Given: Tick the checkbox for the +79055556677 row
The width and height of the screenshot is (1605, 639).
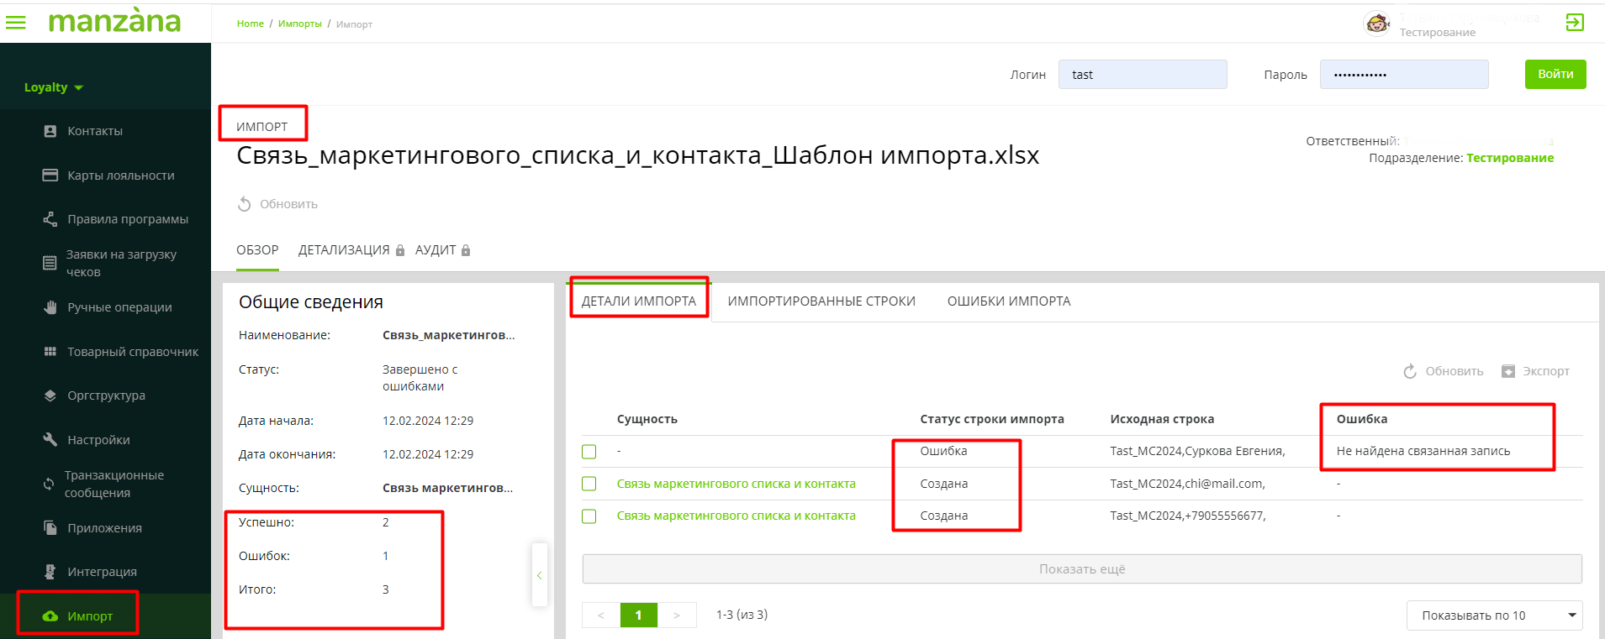Looking at the screenshot, I should tap(589, 516).
